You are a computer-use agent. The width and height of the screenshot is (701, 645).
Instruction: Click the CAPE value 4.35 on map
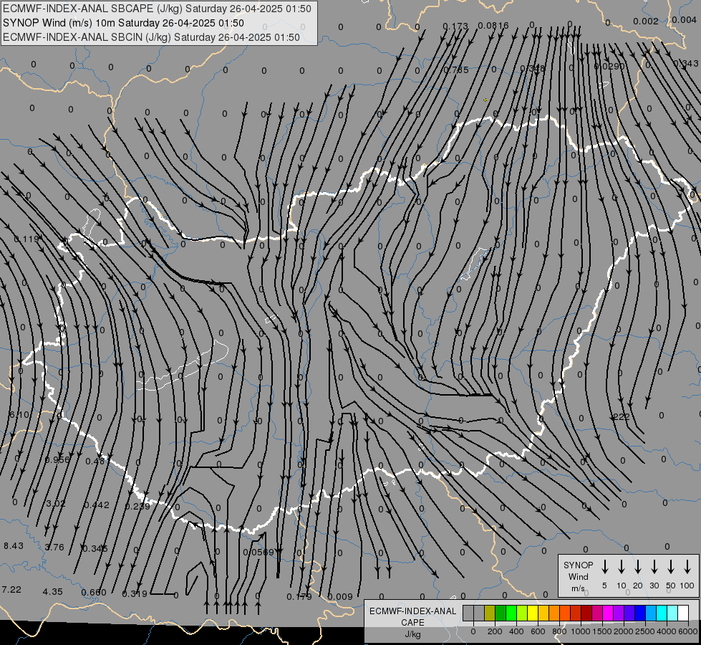pos(52,591)
